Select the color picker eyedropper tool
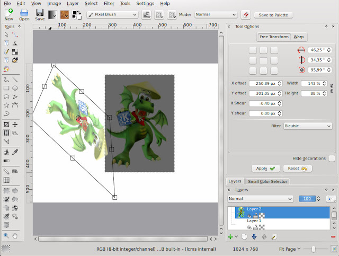 (15, 152)
